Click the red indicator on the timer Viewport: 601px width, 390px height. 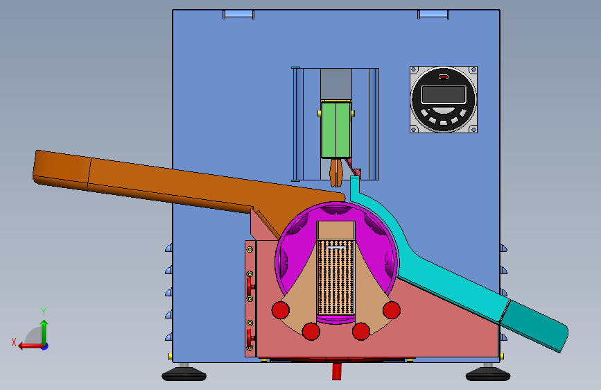(444, 77)
